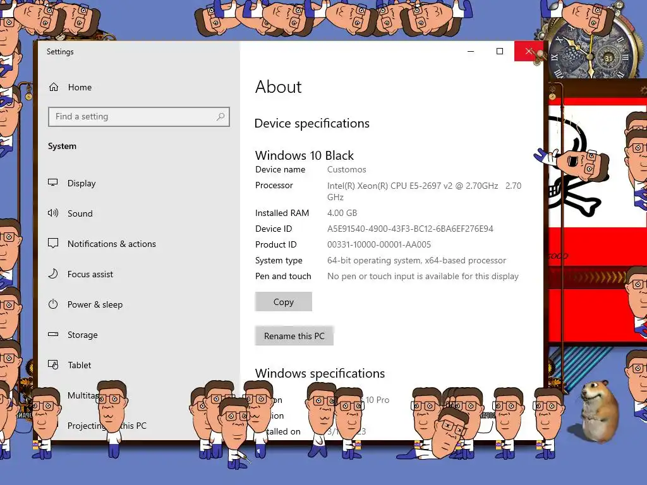The width and height of the screenshot is (647, 485).
Task: Click the 64-bit operating system text
Action: [x=417, y=261]
